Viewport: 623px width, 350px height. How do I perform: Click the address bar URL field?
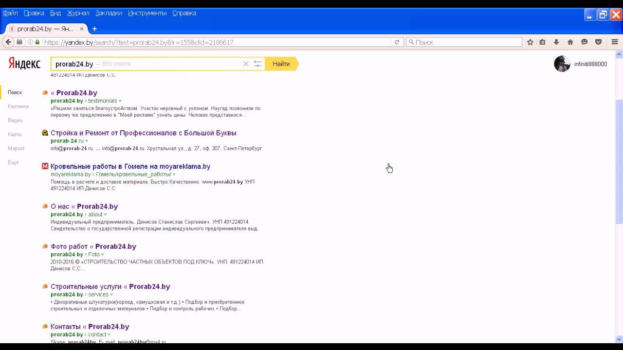(x=217, y=42)
